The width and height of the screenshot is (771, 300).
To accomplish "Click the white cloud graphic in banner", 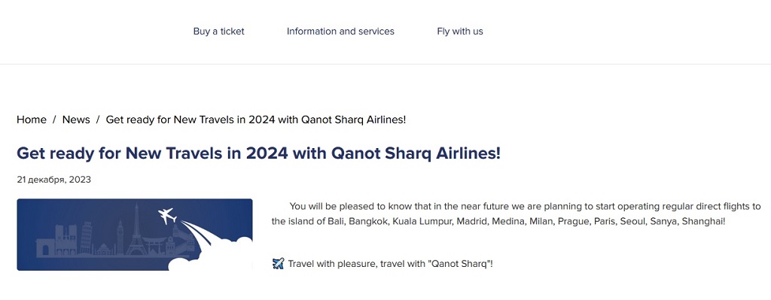I will [x=216, y=254].
